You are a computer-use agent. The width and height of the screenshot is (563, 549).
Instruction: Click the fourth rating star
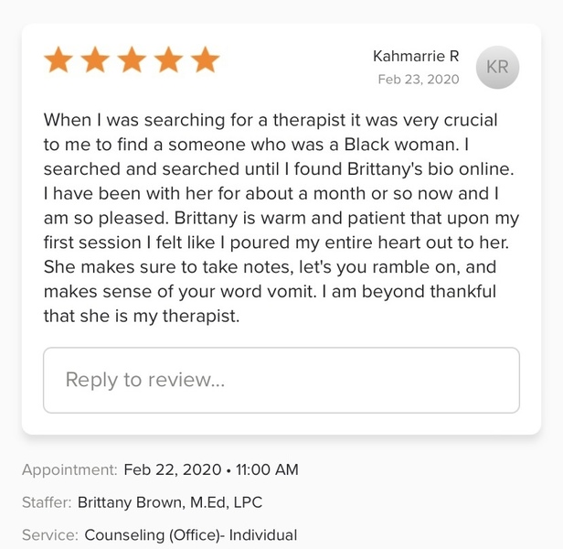169,60
